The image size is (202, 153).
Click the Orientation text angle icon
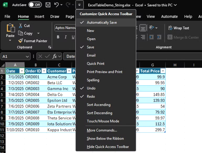point(151,28)
